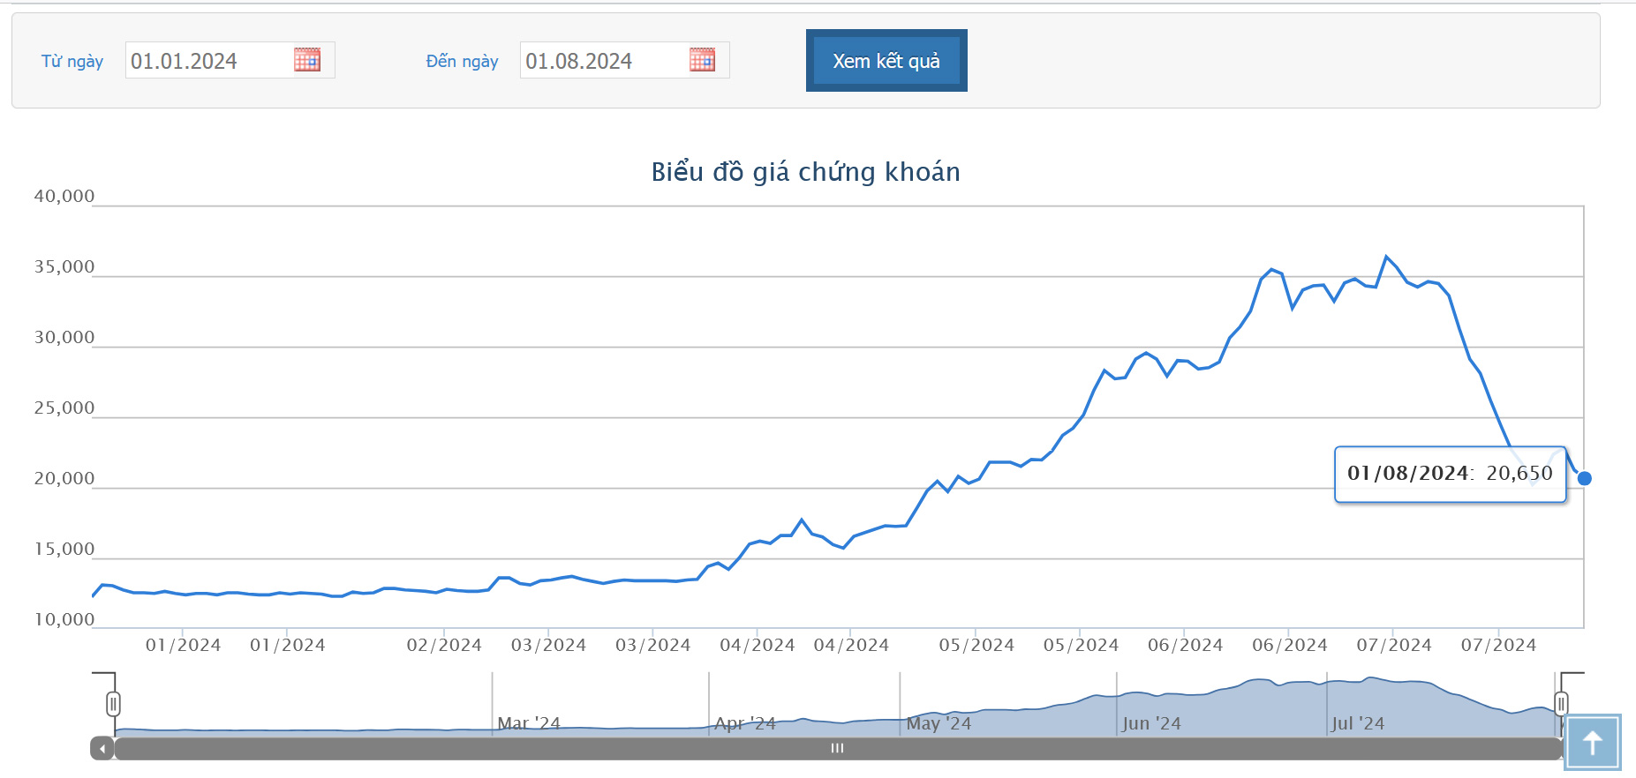The image size is (1636, 778).
Task: Open the calendar picker for Đến ngày
Action: tap(702, 60)
